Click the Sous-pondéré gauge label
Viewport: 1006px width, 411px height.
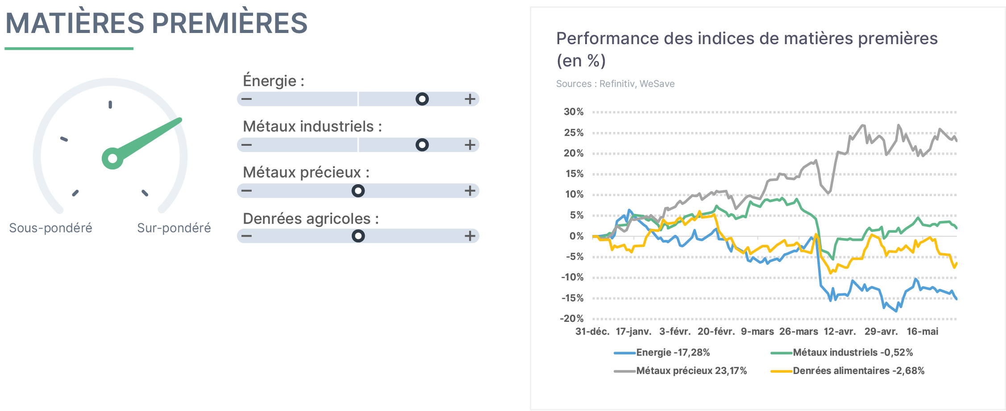50,228
